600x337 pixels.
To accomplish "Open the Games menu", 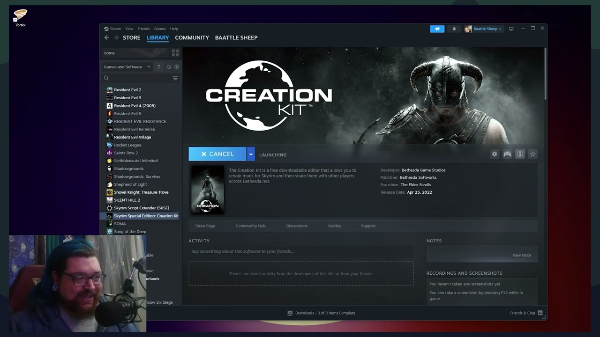I will (x=160, y=29).
